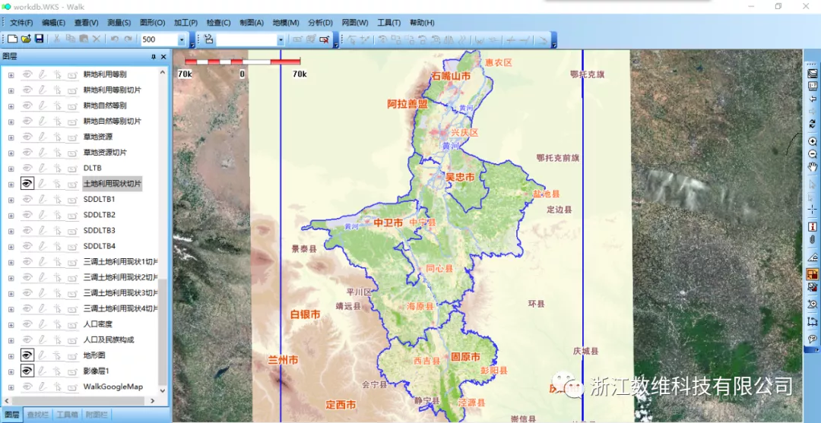Select the SDDLTB4 layer row
This screenshot has height=423, width=821.
click(99, 246)
